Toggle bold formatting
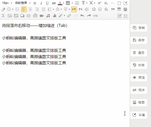The width and height of the screenshot is (151, 127). [x=35, y=3]
